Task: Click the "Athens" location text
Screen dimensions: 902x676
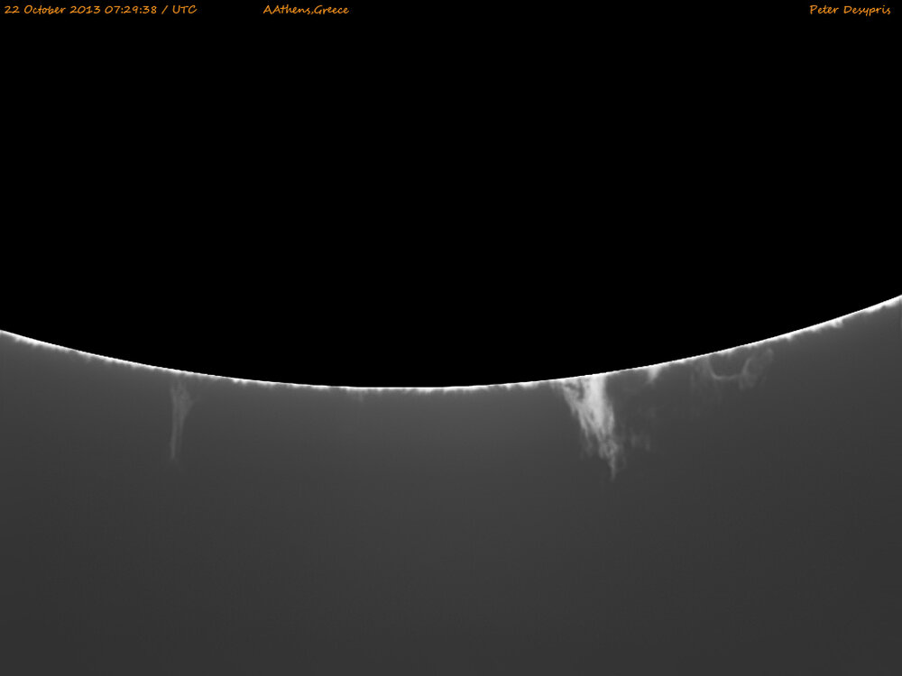Action: [x=287, y=10]
